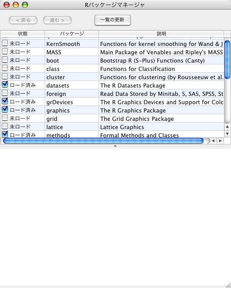Click the window resize grip corner
Viewport: 231px width, 288px height.
click(228, 285)
